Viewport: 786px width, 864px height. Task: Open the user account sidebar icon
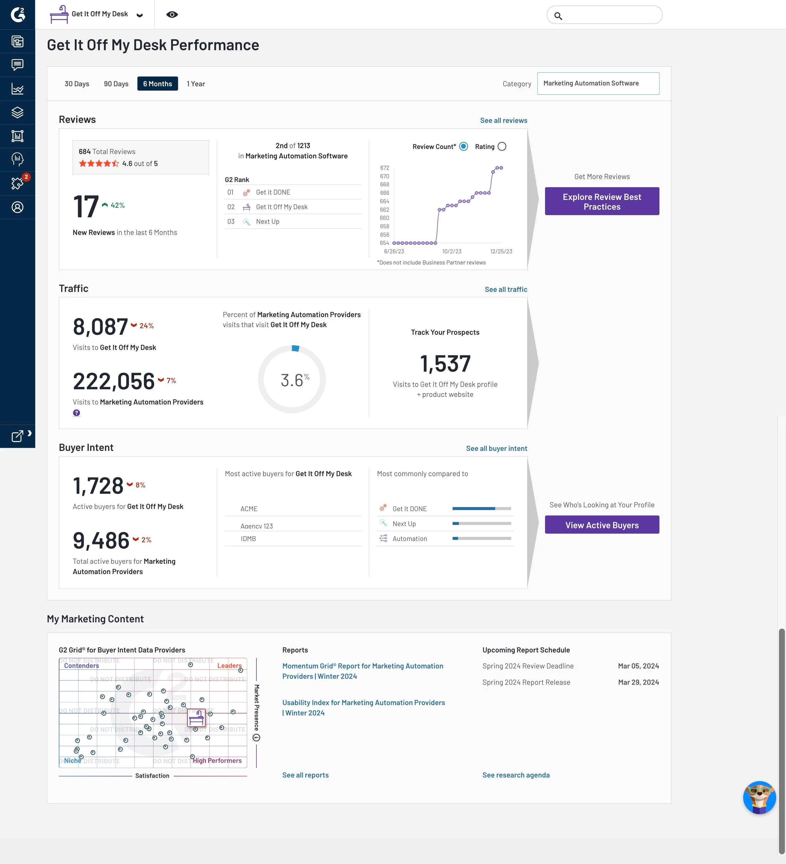[x=18, y=208]
